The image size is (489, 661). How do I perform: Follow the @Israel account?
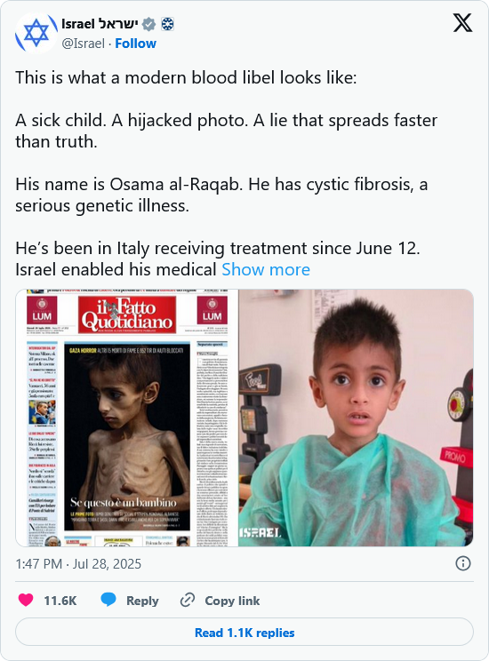pyautogui.click(x=135, y=44)
